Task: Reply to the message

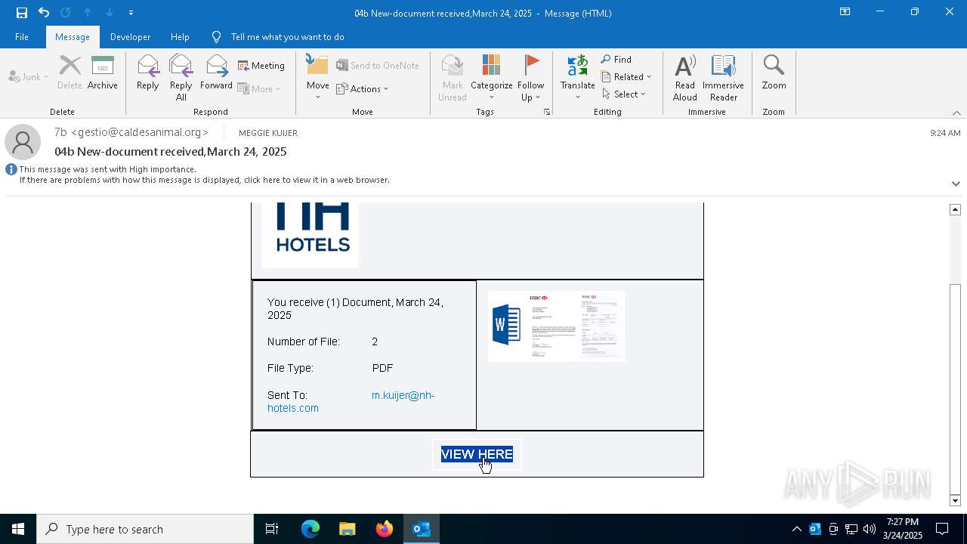Action: coord(147,74)
